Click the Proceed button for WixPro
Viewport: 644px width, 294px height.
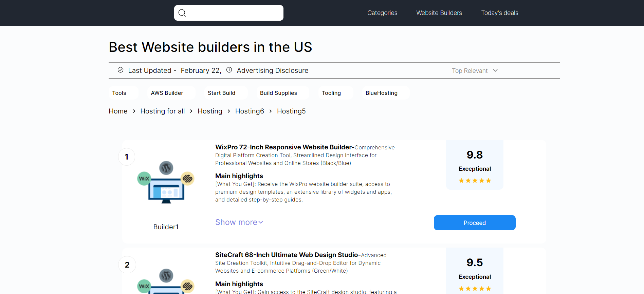475,223
